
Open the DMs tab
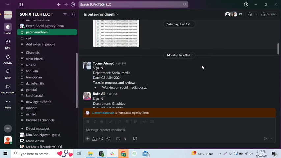[x=8, y=44]
